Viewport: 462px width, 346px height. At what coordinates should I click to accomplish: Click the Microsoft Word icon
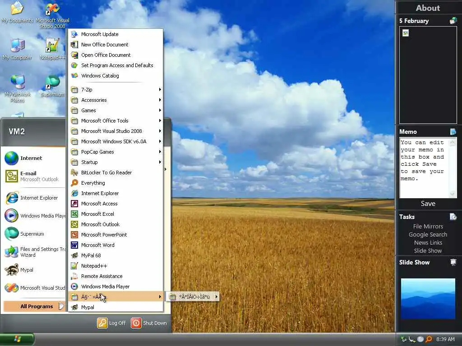click(x=74, y=245)
